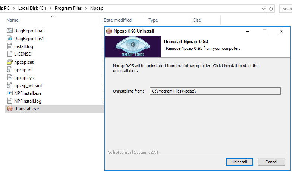Click the npcap.sys driver file icon
Viewport: 292px width, 172px height.
pyautogui.click(x=10, y=78)
